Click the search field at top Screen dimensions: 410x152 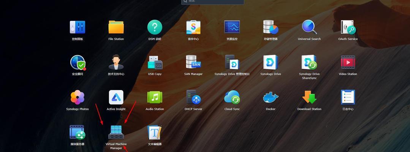click(212, 1)
